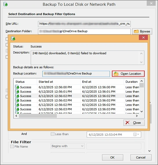Toggle the Less than checkbox
The image size is (158, 165).
[x=52, y=134]
